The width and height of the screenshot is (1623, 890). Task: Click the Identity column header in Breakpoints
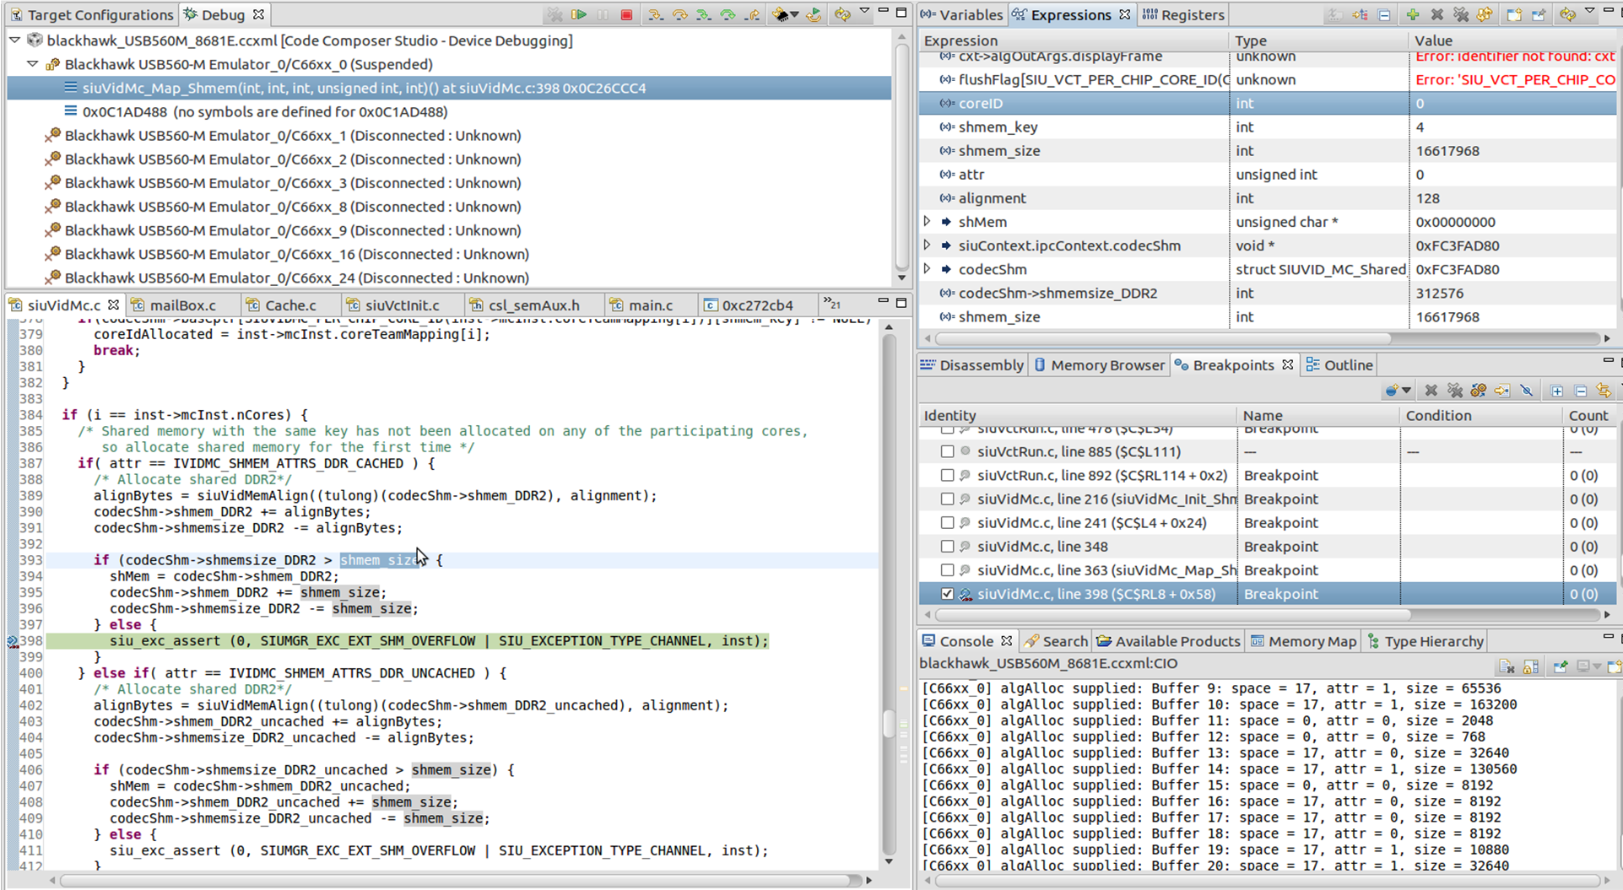(1078, 415)
